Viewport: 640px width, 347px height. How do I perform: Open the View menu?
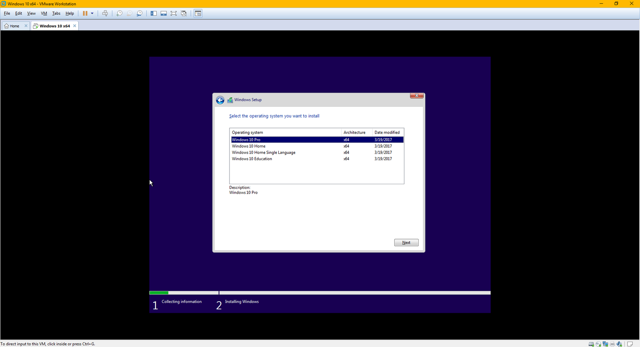pos(31,14)
